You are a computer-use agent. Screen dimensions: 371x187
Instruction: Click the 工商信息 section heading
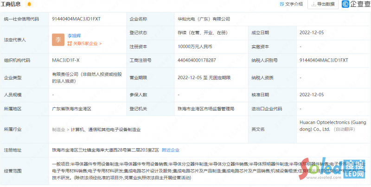point(13,4)
